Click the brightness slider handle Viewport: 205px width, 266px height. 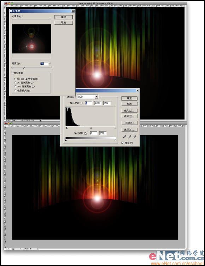coord(24,68)
